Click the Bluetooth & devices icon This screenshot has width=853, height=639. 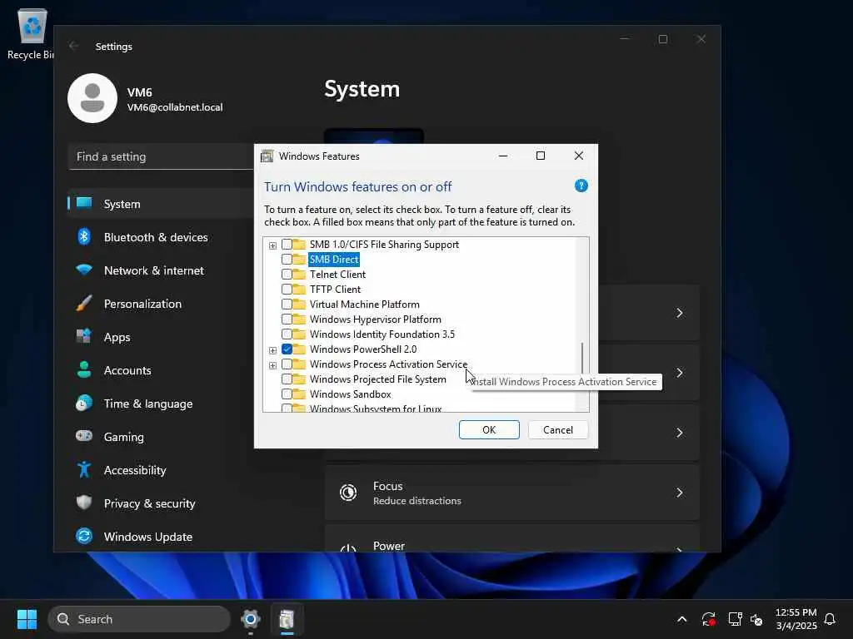84,237
